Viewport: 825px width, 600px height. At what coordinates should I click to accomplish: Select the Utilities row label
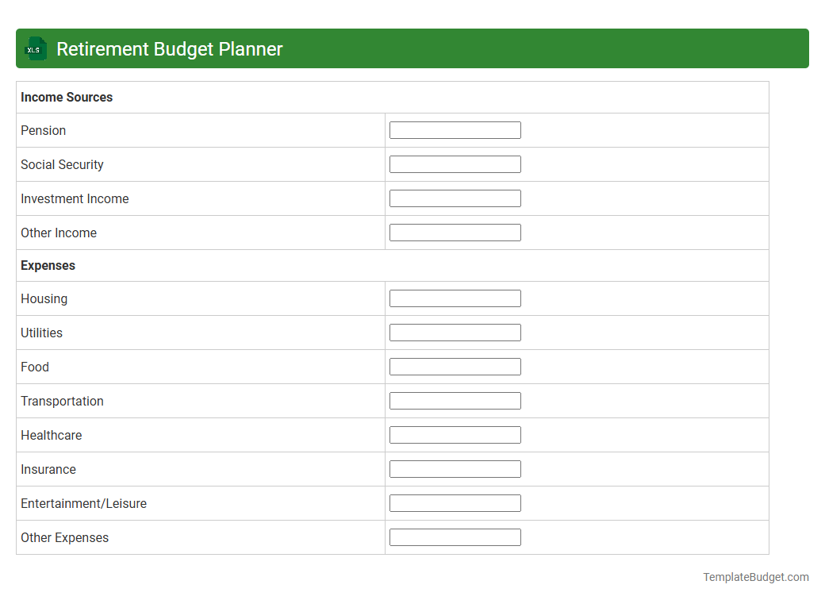point(41,333)
